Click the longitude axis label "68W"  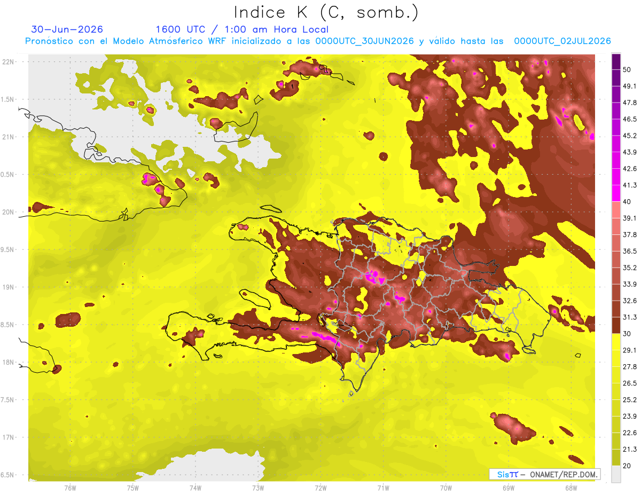click(x=571, y=488)
